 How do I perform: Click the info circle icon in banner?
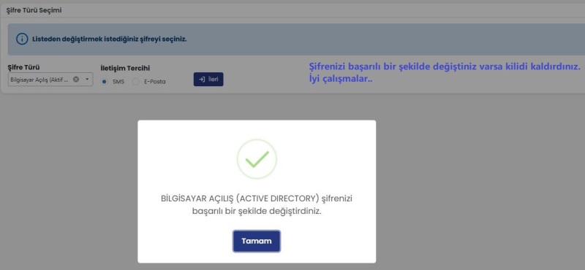point(22,39)
